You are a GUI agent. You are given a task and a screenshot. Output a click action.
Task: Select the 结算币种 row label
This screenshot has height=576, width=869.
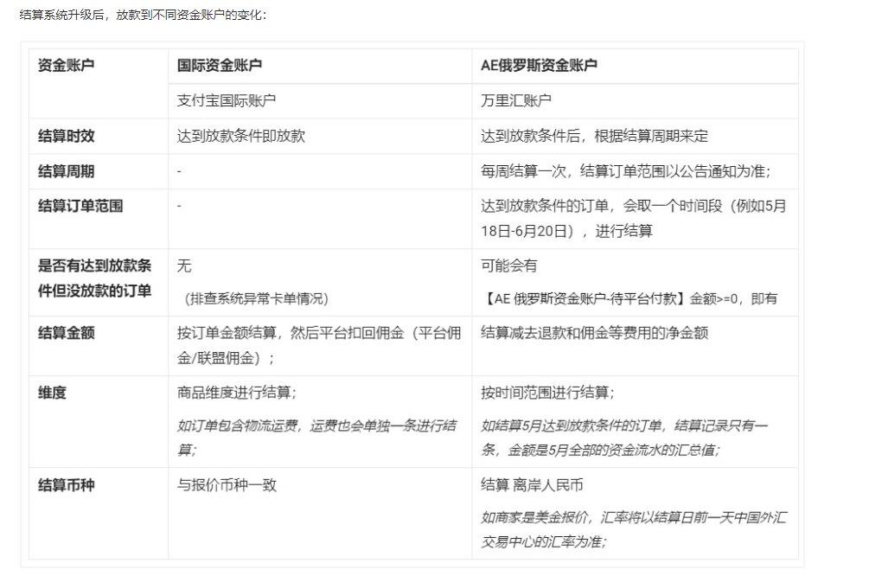point(59,485)
